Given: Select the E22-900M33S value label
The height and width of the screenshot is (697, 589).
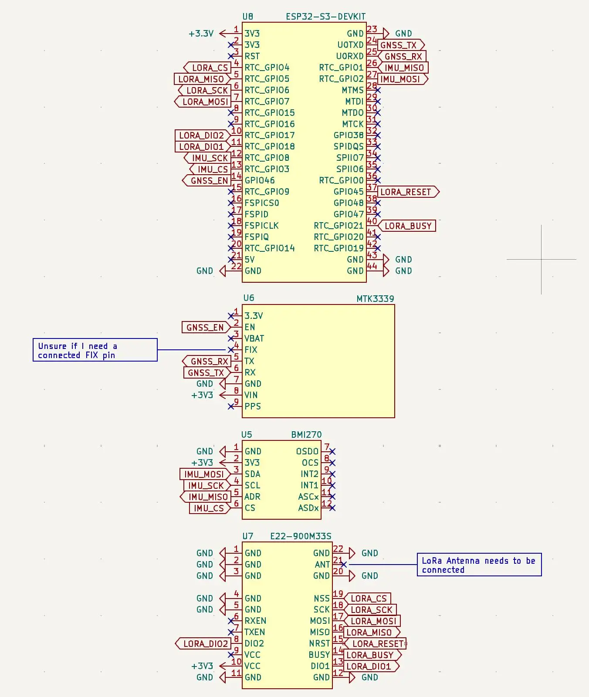Looking at the screenshot, I should (x=301, y=536).
